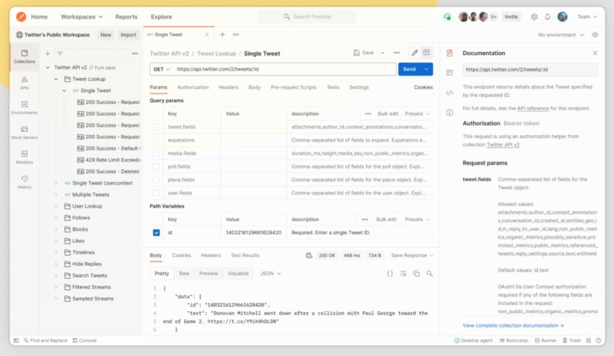
Task: Open the Collections sidebar panel
Action: 24,56
